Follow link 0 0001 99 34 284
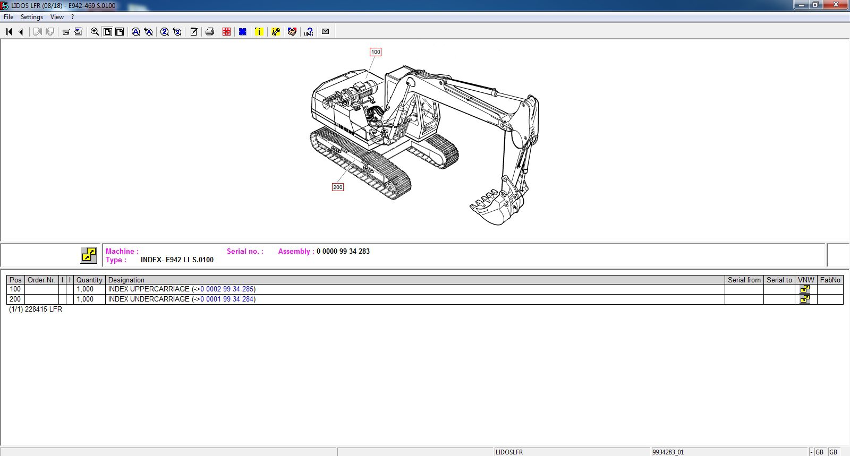The height and width of the screenshot is (456, 850). pos(227,299)
